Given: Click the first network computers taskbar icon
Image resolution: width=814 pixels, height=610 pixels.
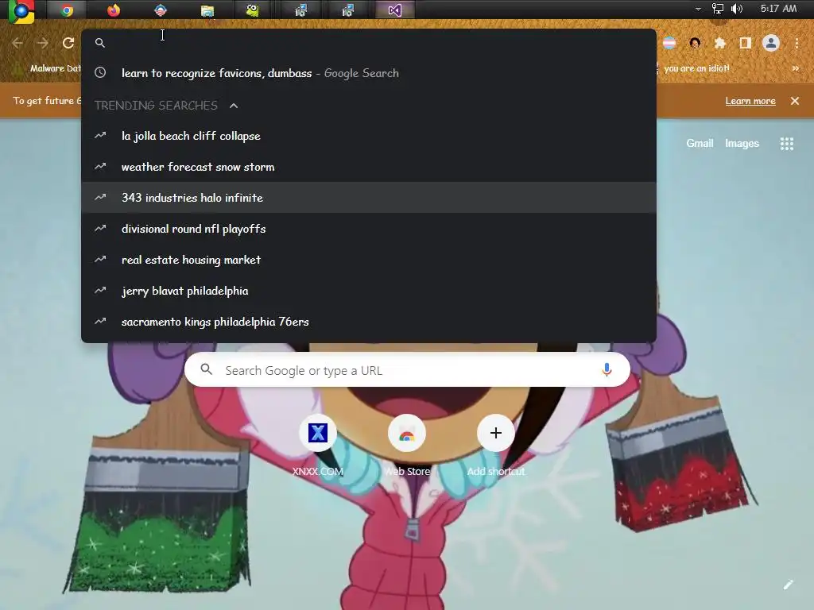Looking at the screenshot, I should [x=300, y=10].
